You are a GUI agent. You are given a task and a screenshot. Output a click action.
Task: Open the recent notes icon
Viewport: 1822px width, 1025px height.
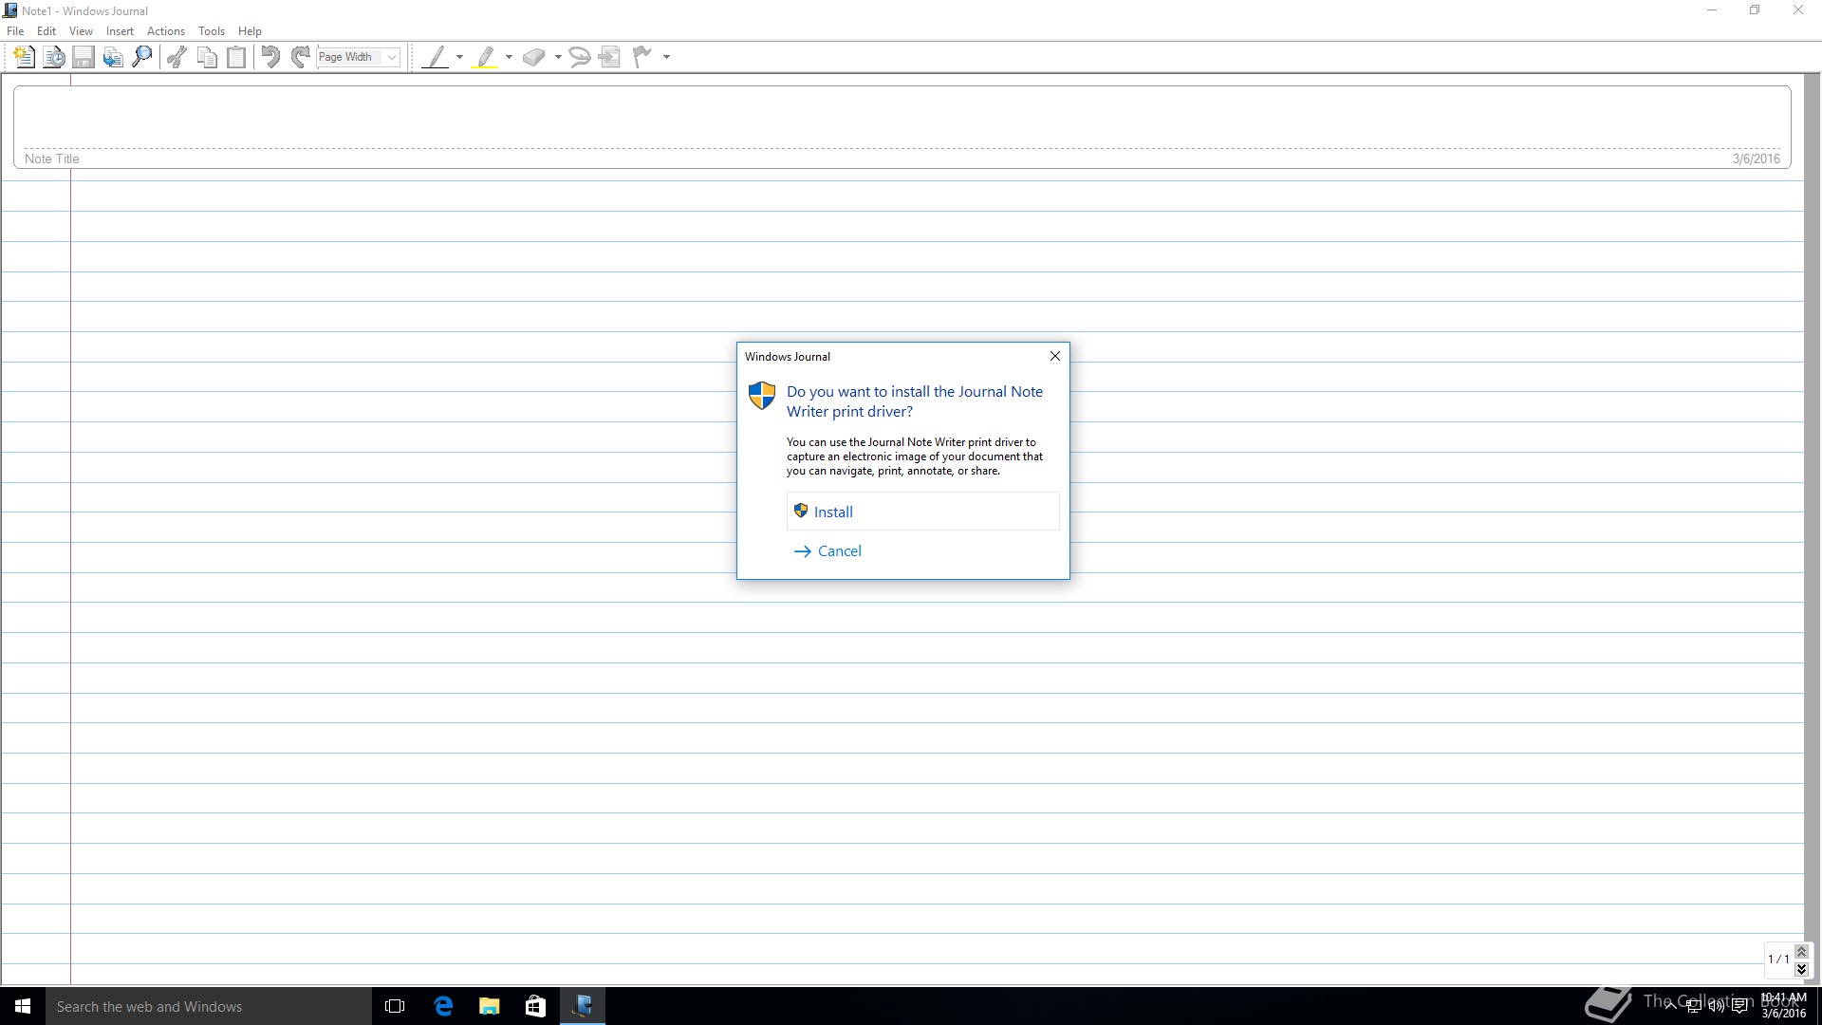[x=54, y=57]
